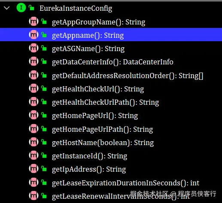Select getHomePageUrl(): String entry
The width and height of the screenshot is (222, 203).
point(95,115)
